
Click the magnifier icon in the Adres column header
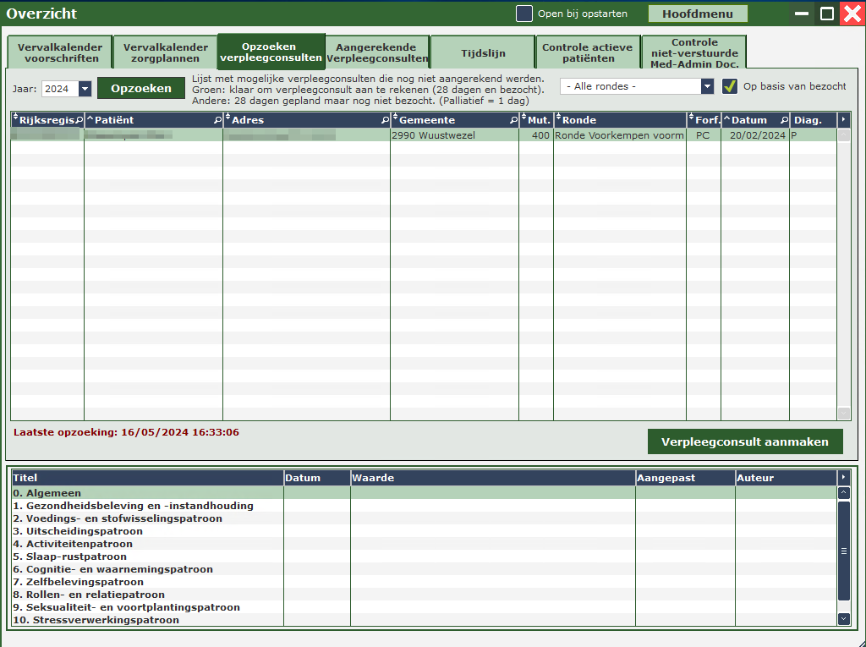pos(385,121)
